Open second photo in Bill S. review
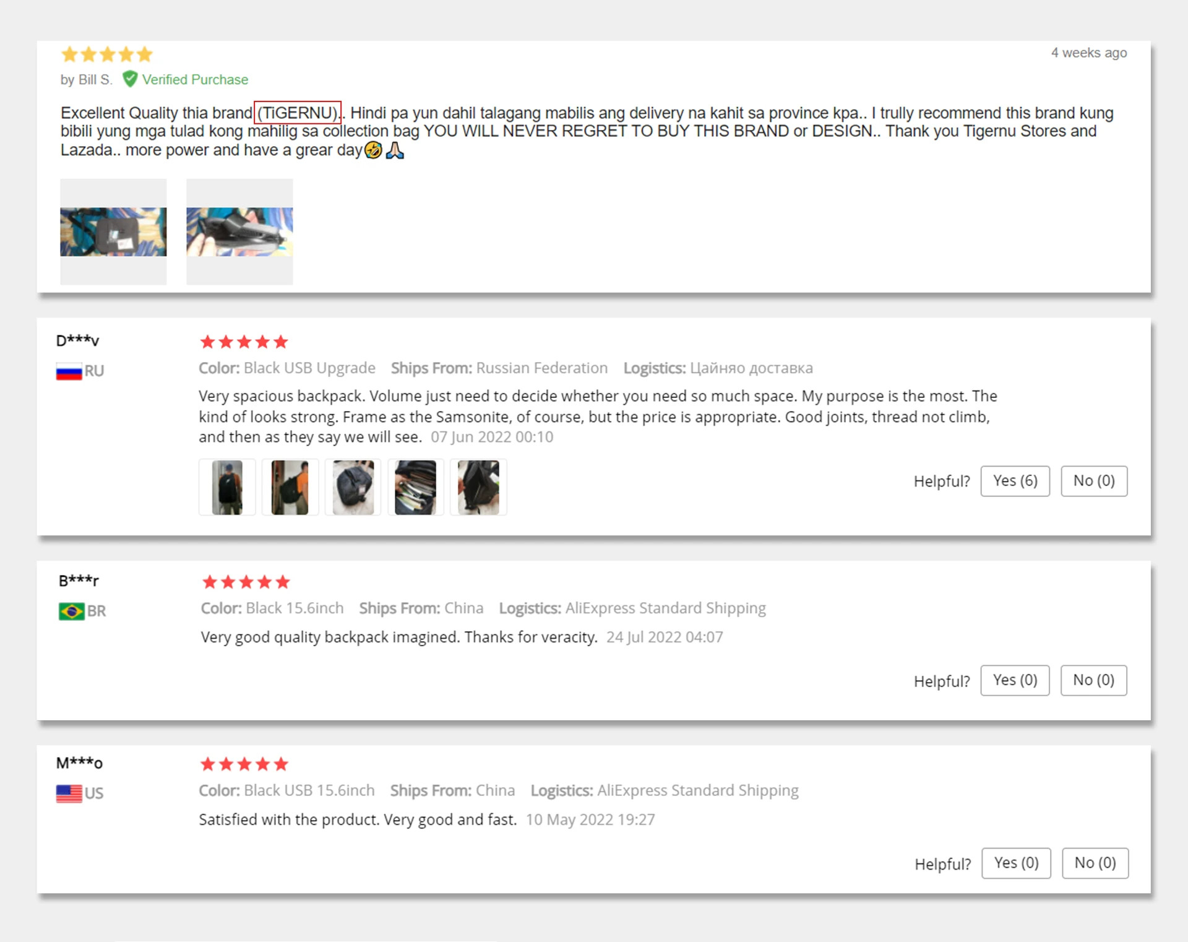 pos(239,232)
